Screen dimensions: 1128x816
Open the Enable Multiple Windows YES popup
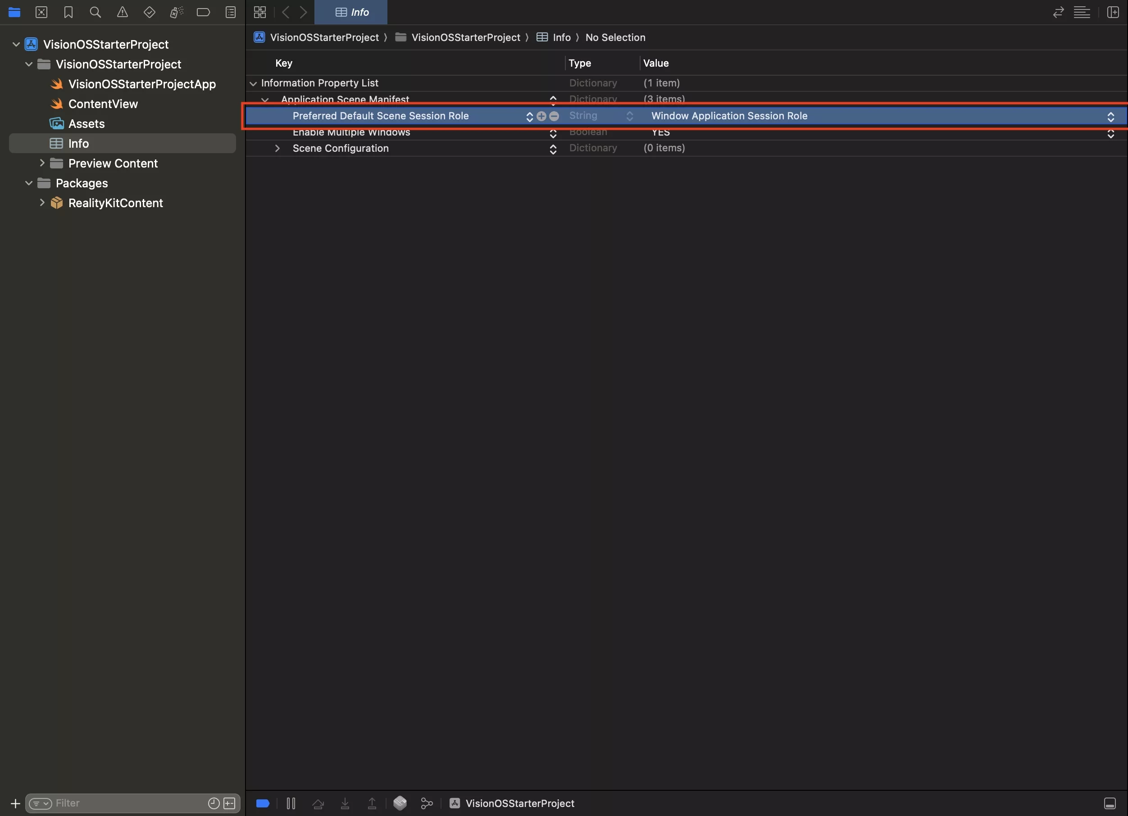click(x=1110, y=133)
